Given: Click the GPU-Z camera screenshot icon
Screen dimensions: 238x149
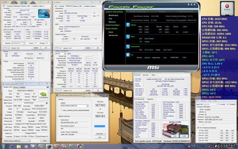Looking at the screenshot, I should 48,87.
